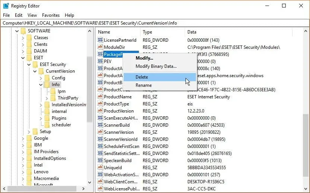The width and height of the screenshot is (310, 193).
Task: Expand the ThirdParty key chevron
Action: tap(47, 98)
